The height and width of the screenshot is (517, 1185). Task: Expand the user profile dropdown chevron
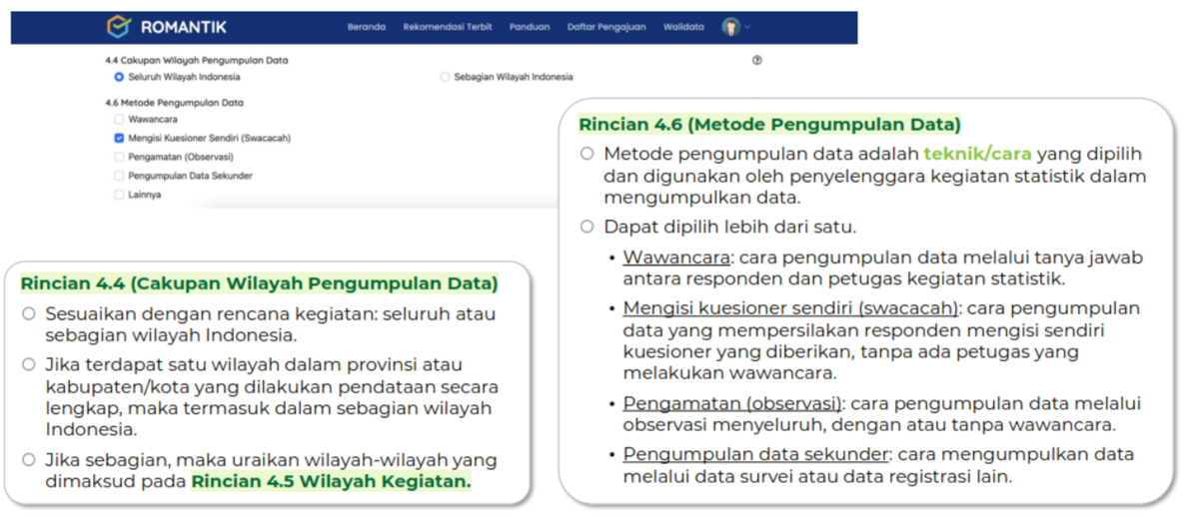pyautogui.click(x=747, y=27)
